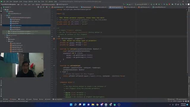The height and width of the screenshot is (107, 190).
Task: Open the File menu
Action: point(4,1)
